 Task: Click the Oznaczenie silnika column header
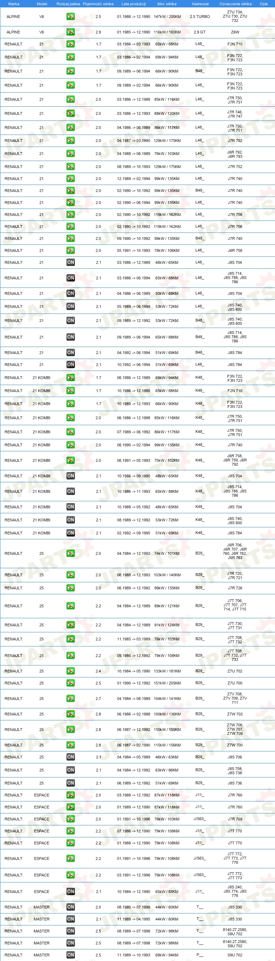tap(236, 4)
